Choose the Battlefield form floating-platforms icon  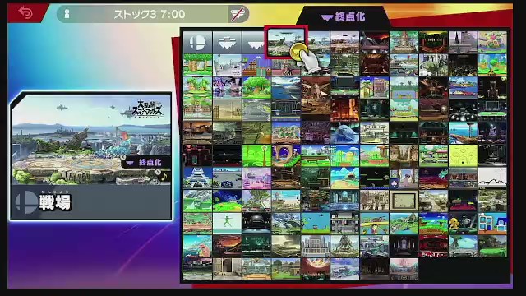coord(227,43)
